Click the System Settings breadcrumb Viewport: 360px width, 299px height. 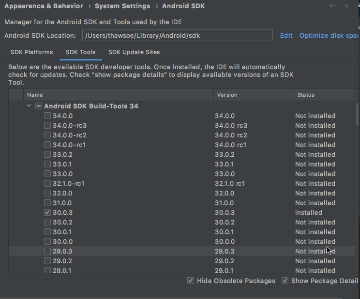click(x=122, y=6)
